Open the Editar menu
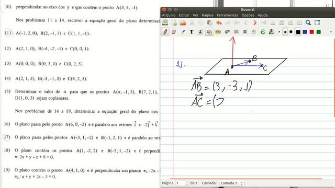The height and width of the screenshot is (188, 335). point(184,15)
